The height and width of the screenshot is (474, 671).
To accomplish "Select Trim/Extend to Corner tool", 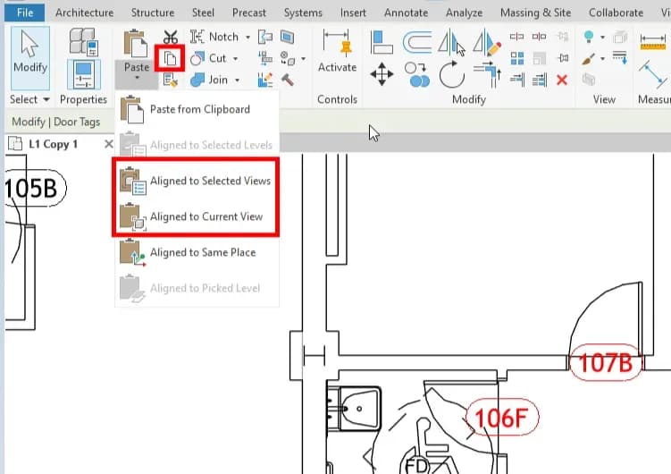I will click(487, 74).
